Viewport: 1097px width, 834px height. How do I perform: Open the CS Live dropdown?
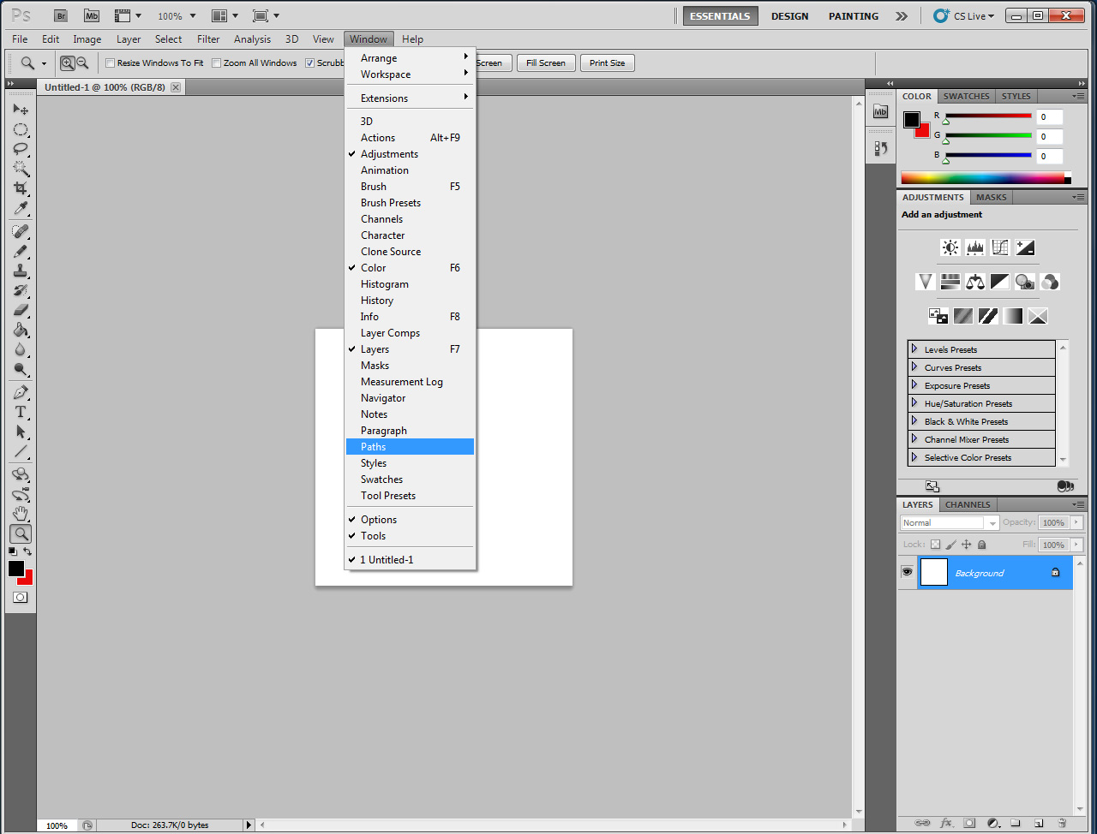pyautogui.click(x=964, y=15)
